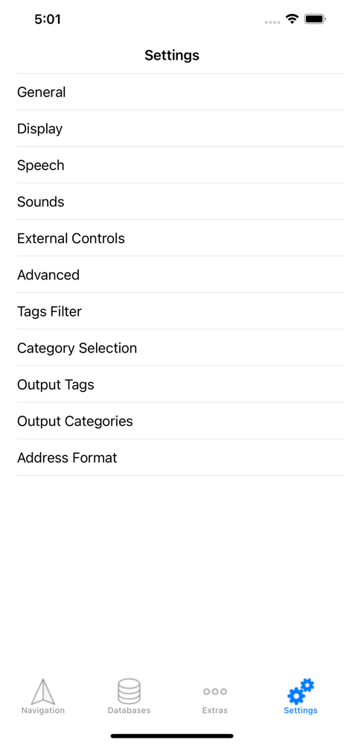Switch to the Navigation tab label
This screenshot has width=344, height=745.
(x=43, y=711)
